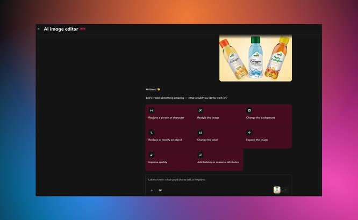Viewport: 358px width, 220px height.
Task: Click the plus icon in the prompt box
Action: coord(152,190)
